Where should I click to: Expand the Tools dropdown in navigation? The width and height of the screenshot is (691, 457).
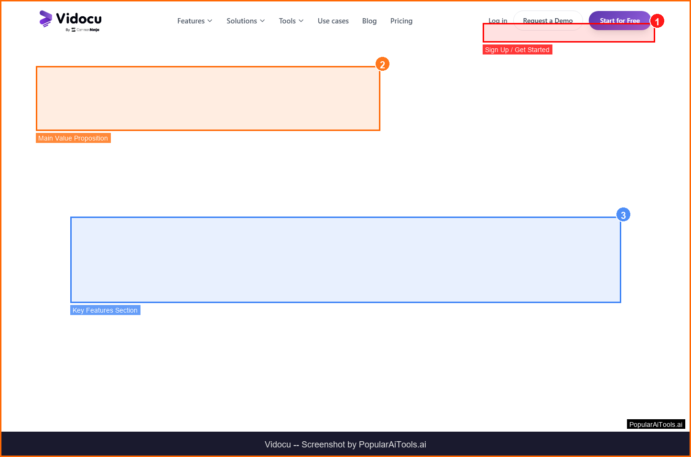[x=291, y=21]
